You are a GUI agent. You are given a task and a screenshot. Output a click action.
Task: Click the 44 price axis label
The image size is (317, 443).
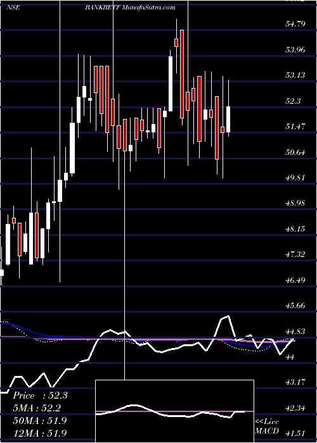[x=290, y=357]
